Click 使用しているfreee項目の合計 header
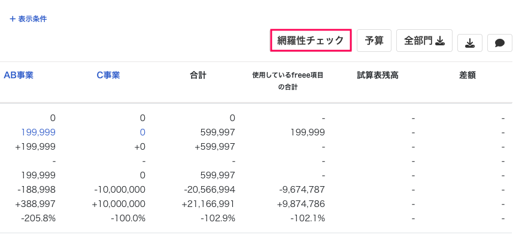The width and height of the screenshot is (519, 238). pos(287,81)
